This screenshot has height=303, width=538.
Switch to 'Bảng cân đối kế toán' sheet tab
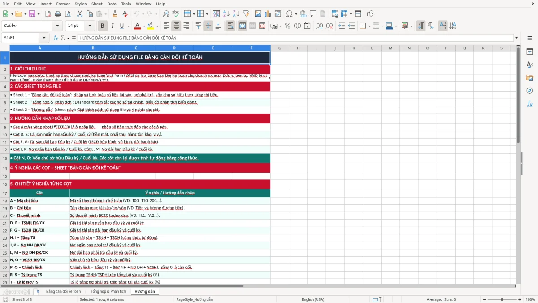pos(63,291)
